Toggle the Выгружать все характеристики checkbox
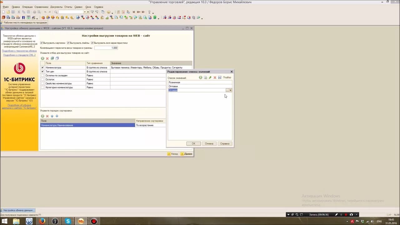 pos(92,43)
